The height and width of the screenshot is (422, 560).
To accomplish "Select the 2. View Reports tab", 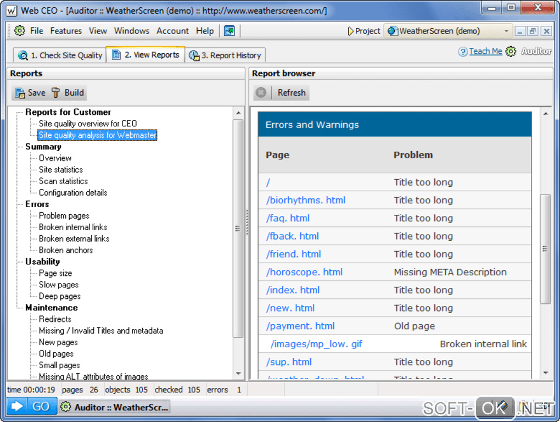I will click(x=145, y=54).
